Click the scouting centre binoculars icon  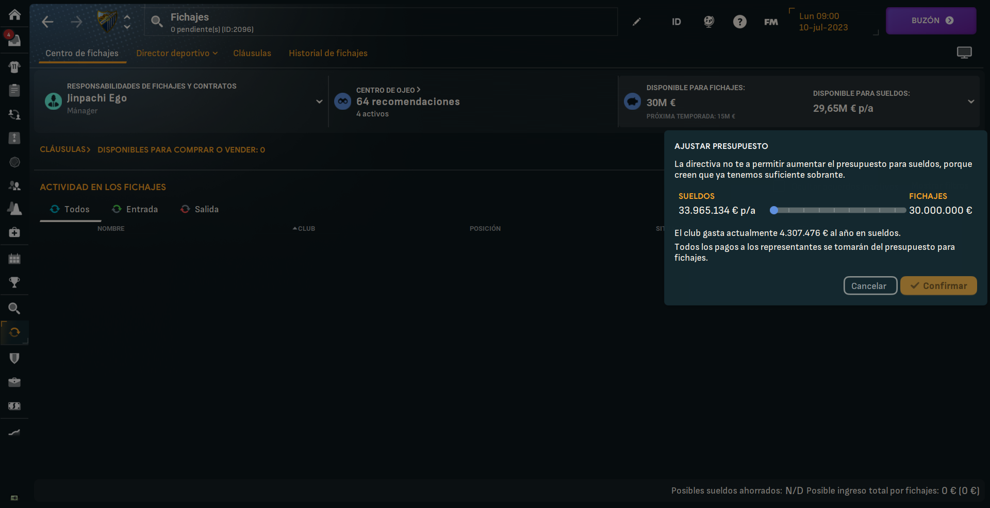(x=342, y=101)
